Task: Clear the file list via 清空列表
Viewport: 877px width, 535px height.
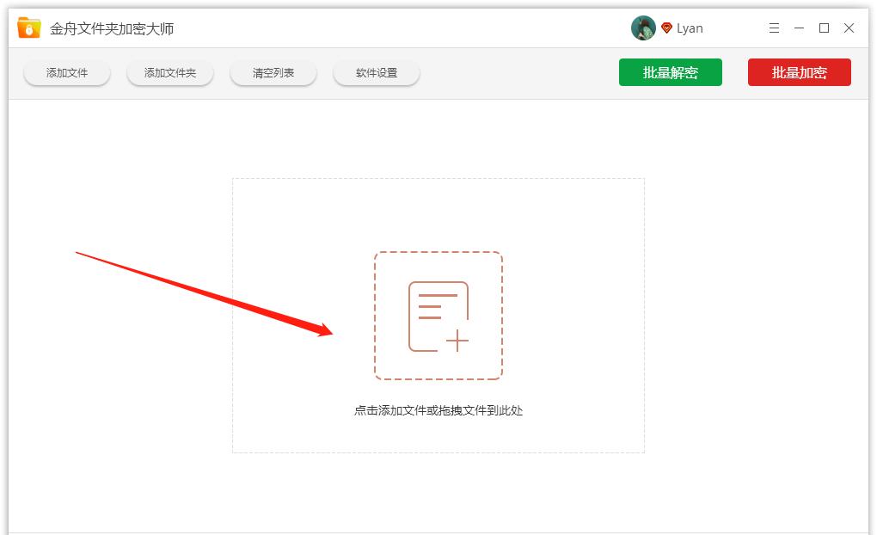Action: pyautogui.click(x=273, y=72)
